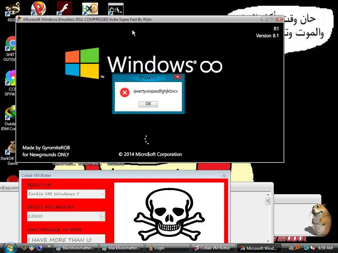Click the emulator window title bar icon
This screenshot has height=253, width=338.
click(19, 19)
